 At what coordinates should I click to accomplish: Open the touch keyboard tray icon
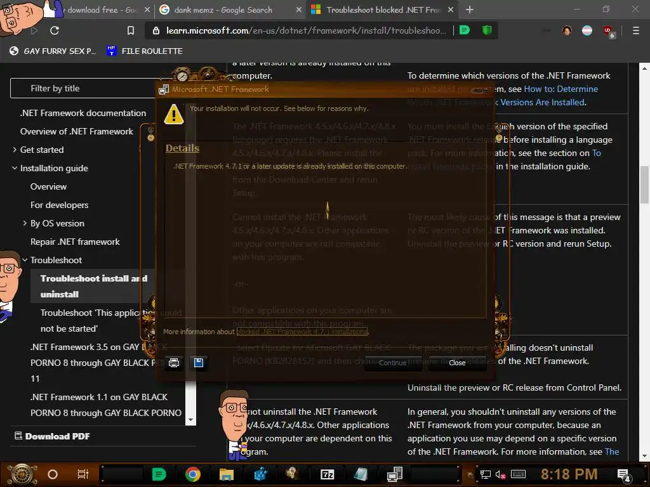coord(518,474)
